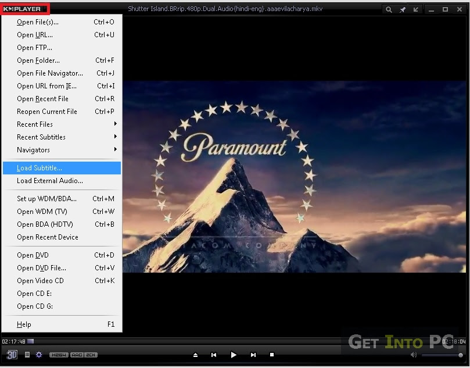This screenshot has width=470, height=368.
Task: Open the search magnifier icon in title bar
Action: pyautogui.click(x=389, y=10)
